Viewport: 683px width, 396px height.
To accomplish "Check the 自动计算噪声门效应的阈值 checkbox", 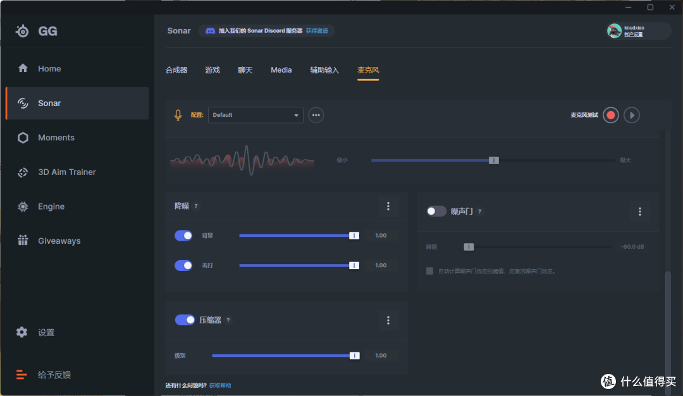I will [x=429, y=271].
